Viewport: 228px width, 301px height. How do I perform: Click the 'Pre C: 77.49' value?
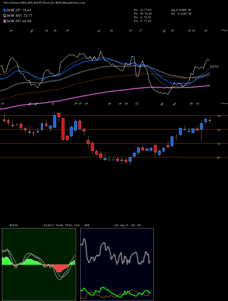pos(143,21)
